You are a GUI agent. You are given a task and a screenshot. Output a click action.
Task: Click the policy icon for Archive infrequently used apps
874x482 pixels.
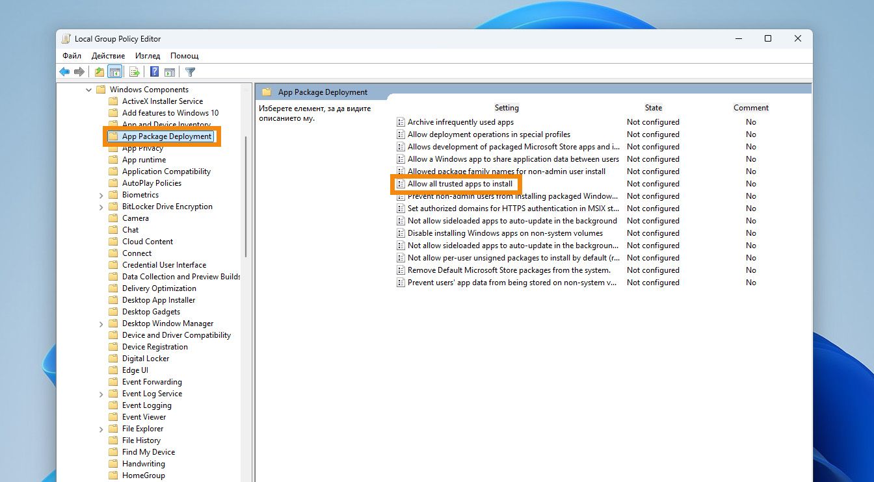coord(401,122)
